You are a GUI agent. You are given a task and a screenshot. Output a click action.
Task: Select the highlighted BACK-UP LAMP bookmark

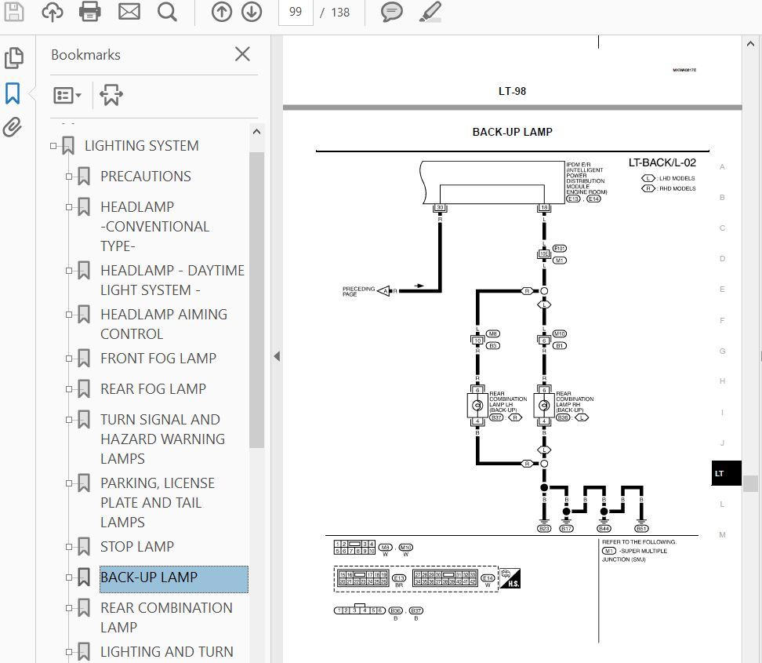173,579
